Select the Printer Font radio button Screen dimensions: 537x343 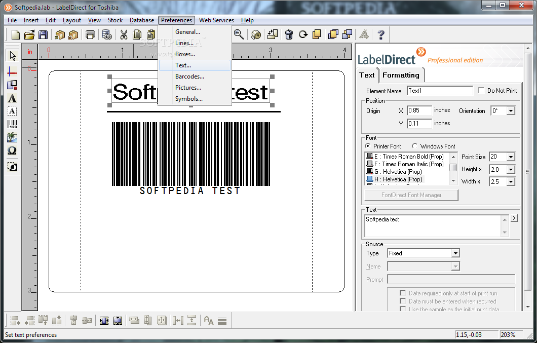pyautogui.click(x=367, y=146)
